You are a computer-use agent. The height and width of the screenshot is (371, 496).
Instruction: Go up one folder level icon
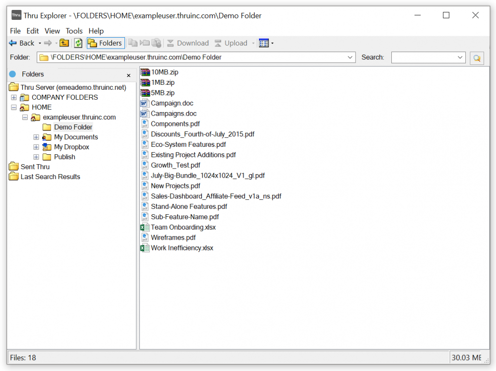64,43
